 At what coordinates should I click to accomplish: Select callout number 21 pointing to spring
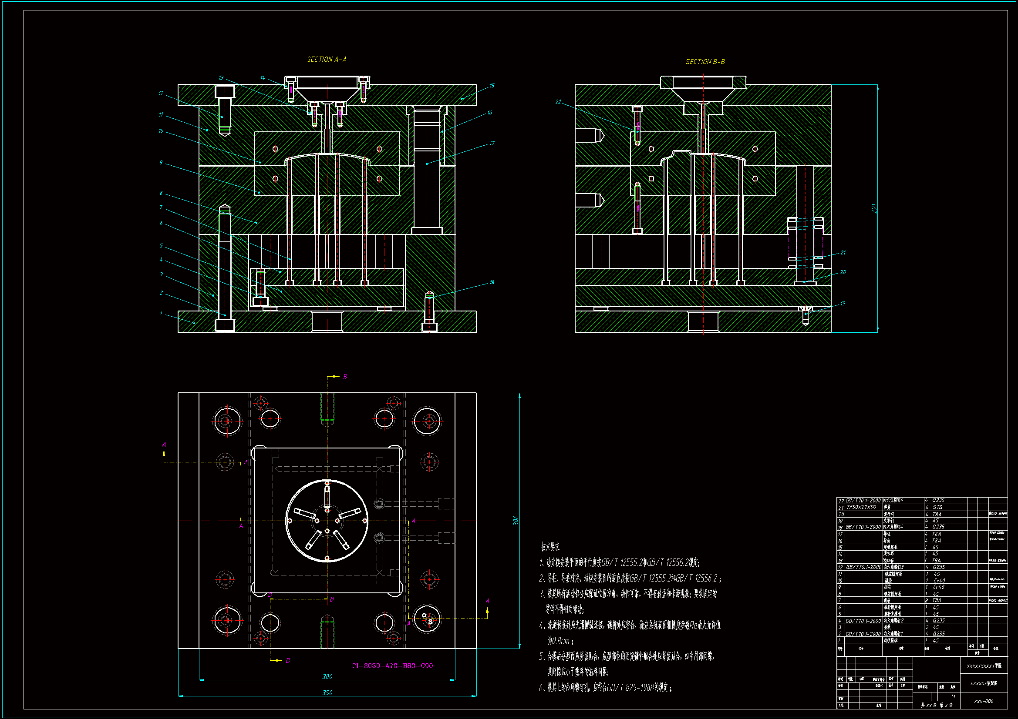[x=843, y=253]
